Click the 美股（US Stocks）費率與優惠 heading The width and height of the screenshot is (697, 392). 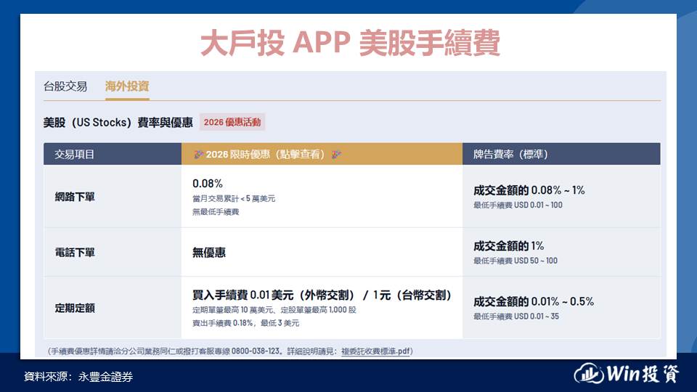pyautogui.click(x=118, y=122)
